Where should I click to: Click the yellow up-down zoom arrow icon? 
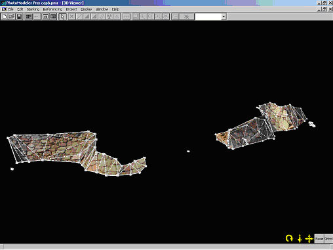(x=300, y=238)
